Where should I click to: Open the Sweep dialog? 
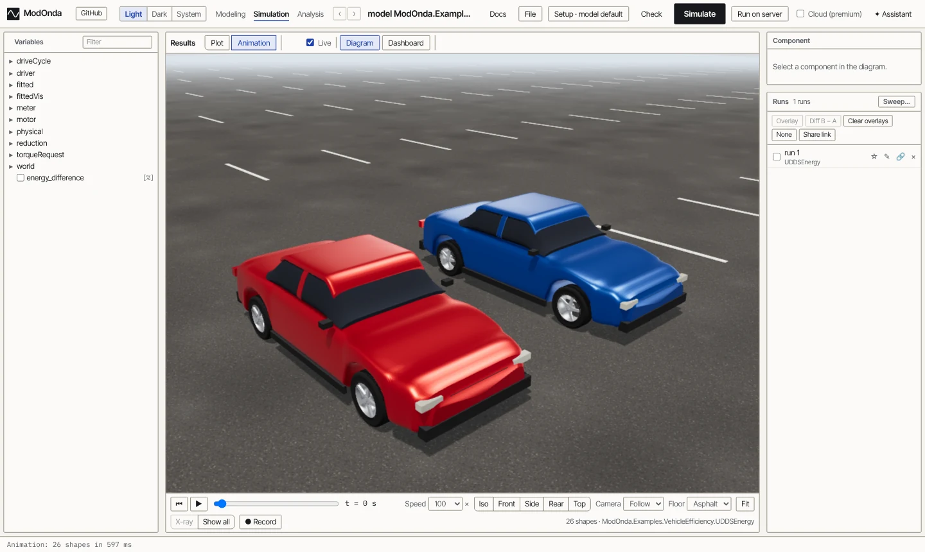[x=897, y=101]
